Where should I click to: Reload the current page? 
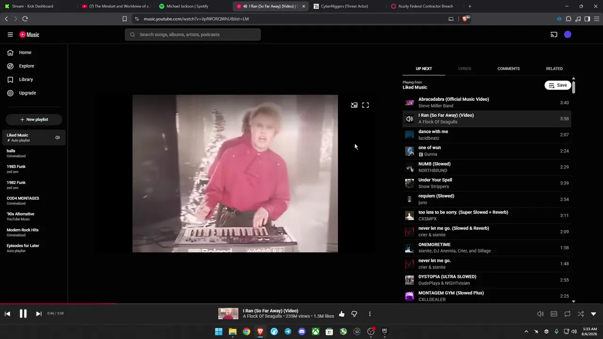25,19
